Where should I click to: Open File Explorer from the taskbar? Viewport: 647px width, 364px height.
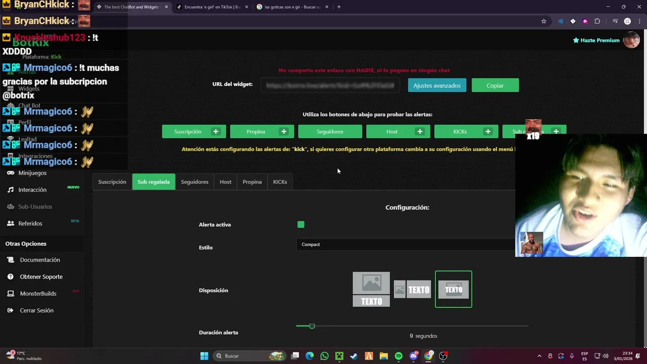[x=384, y=356]
